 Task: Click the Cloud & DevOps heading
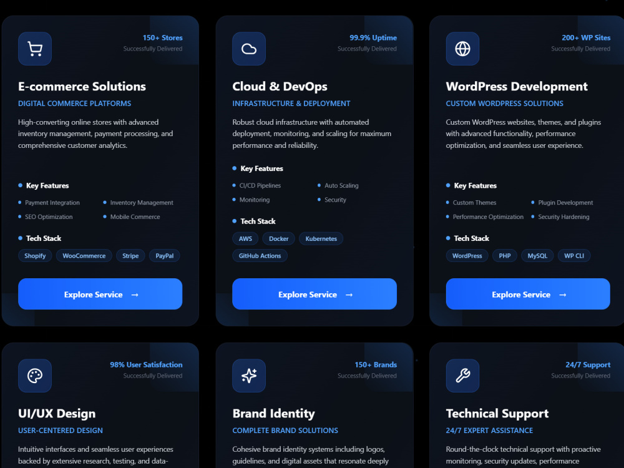pyautogui.click(x=280, y=86)
